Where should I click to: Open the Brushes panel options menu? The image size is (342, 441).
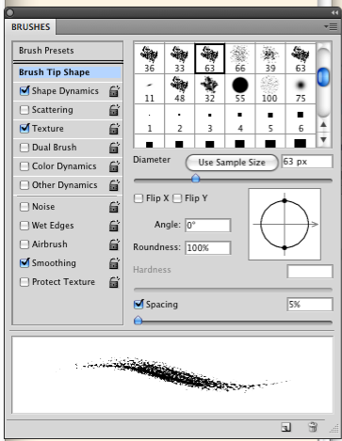click(331, 27)
